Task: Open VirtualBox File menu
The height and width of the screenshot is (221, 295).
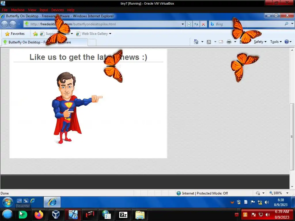Action: [x=5, y=10]
